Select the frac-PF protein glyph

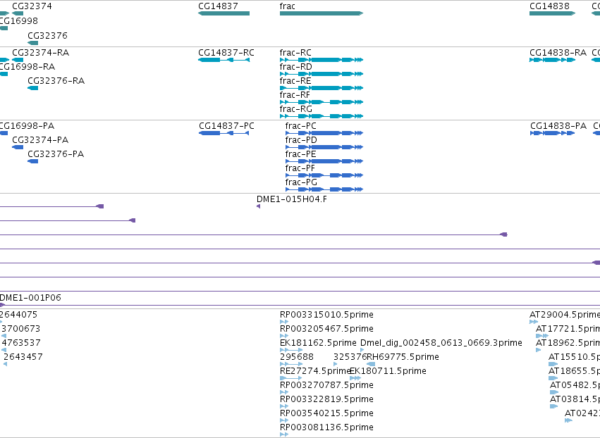[324, 175]
